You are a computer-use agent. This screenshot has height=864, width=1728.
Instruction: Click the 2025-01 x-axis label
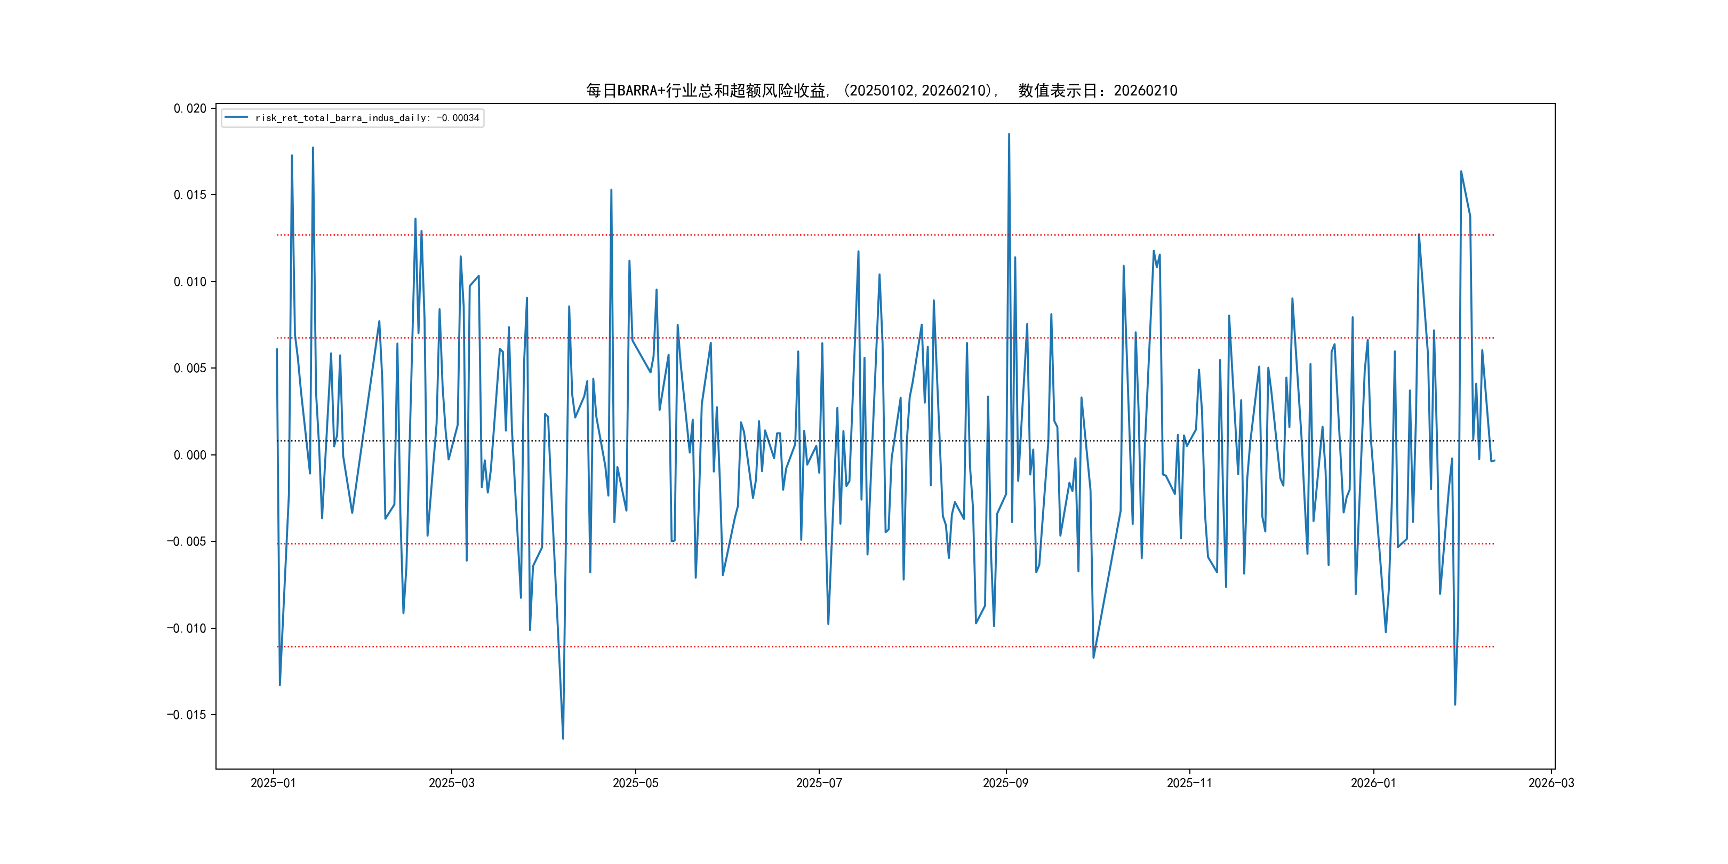(273, 783)
